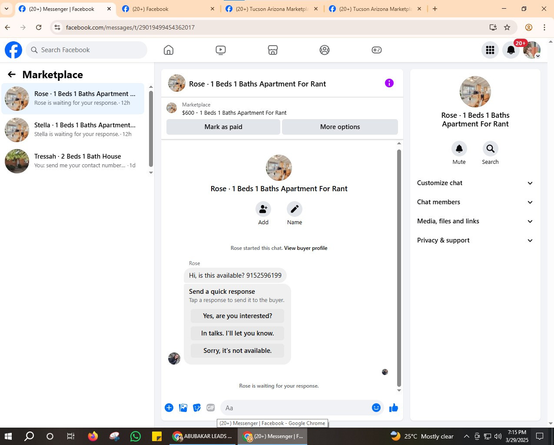
Task: Open Windows taskbar search
Action: click(x=29, y=436)
